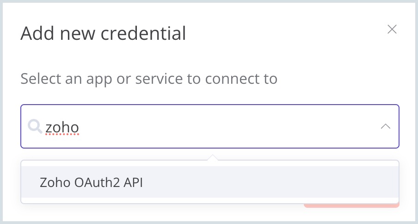This screenshot has height=224, width=418.
Task: Click the partially hidden red button
Action: point(351,205)
